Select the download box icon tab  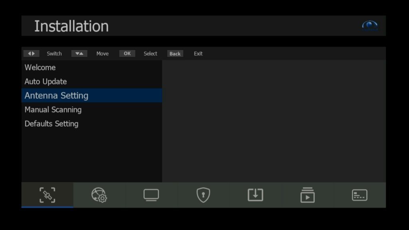255,195
